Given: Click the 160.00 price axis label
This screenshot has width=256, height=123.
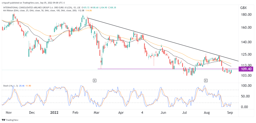Looking at the screenshot, I should tap(246, 28).
